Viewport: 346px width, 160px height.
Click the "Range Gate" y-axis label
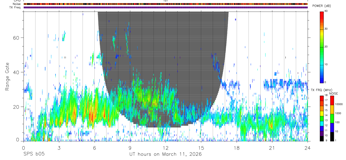(8, 76)
